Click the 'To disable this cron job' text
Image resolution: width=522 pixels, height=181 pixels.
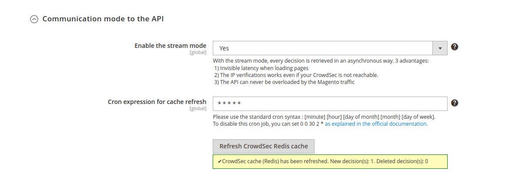(x=268, y=124)
